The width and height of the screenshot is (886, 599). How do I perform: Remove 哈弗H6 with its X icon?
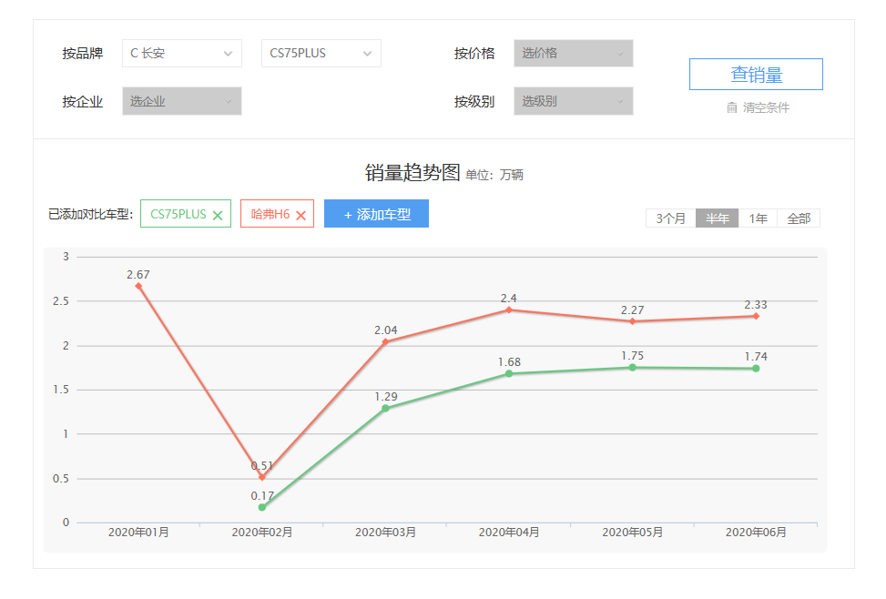point(300,216)
